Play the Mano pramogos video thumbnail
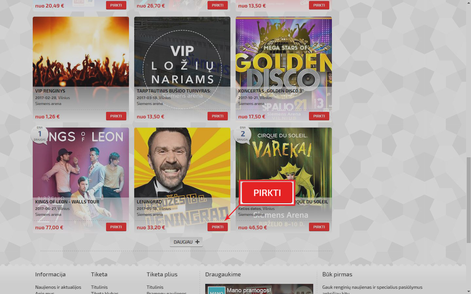471x294 pixels. [259, 289]
